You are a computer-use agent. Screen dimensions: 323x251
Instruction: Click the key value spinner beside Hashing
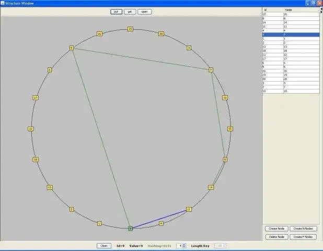coord(181,245)
